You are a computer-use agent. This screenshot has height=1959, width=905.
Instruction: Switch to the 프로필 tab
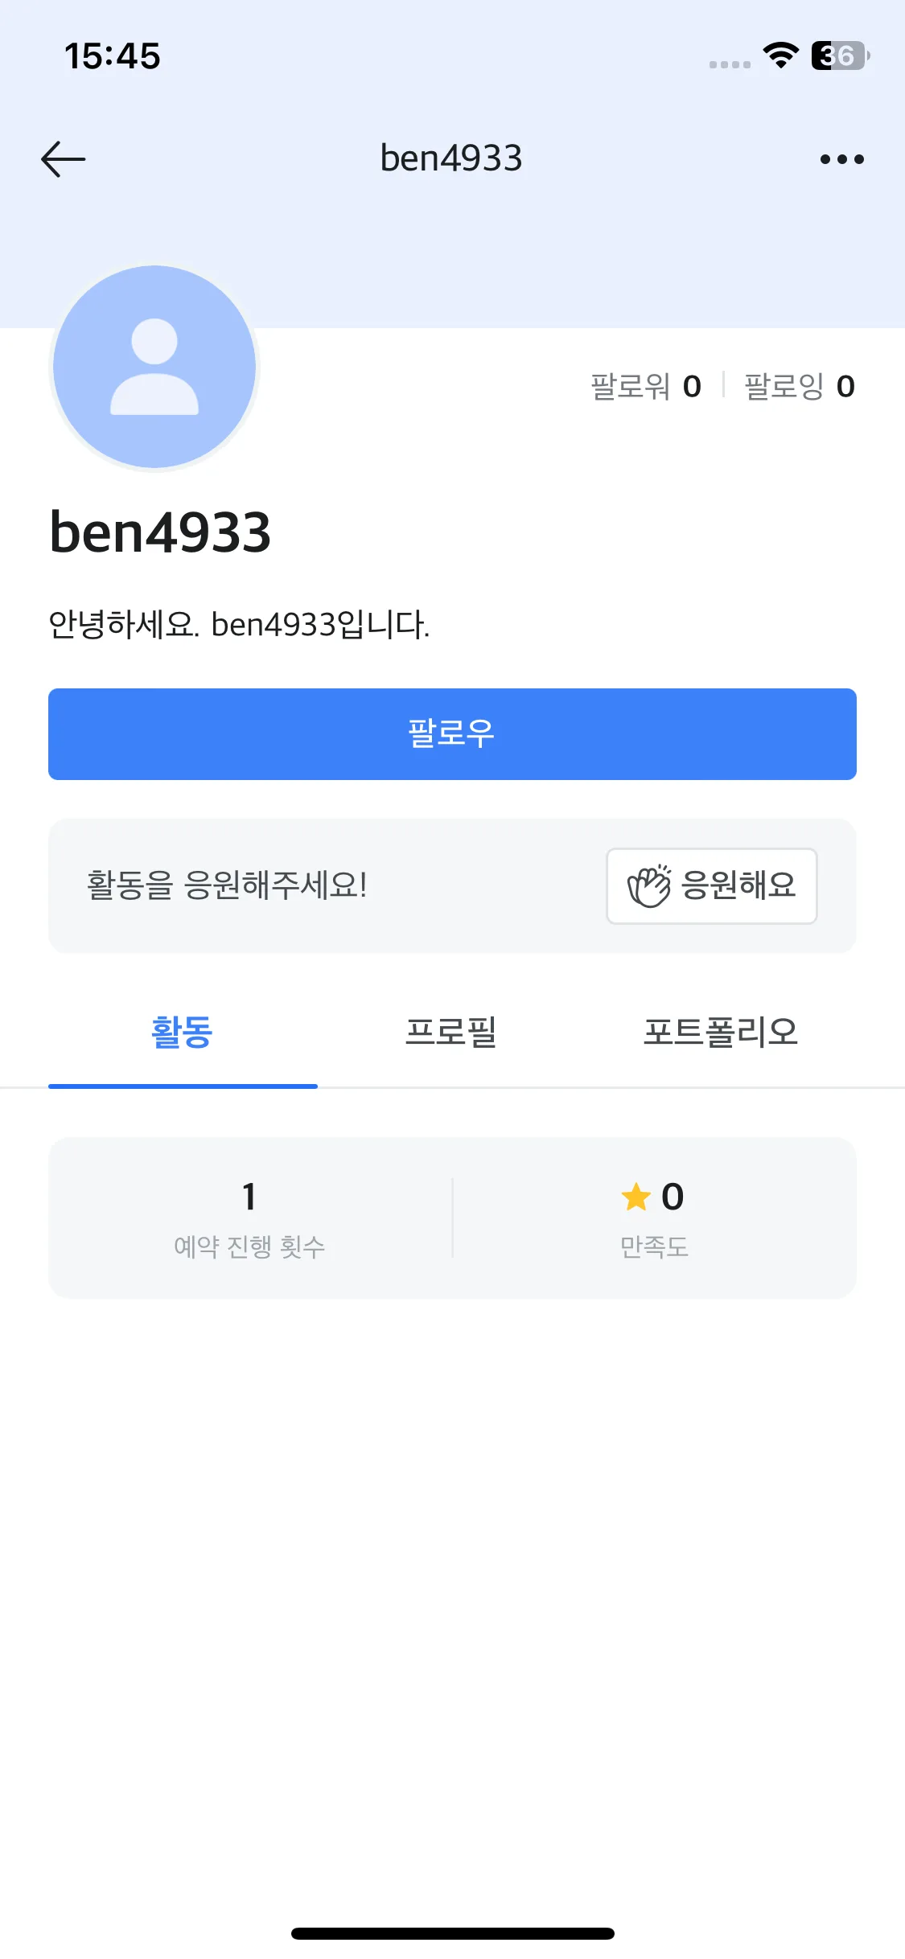point(451,1033)
